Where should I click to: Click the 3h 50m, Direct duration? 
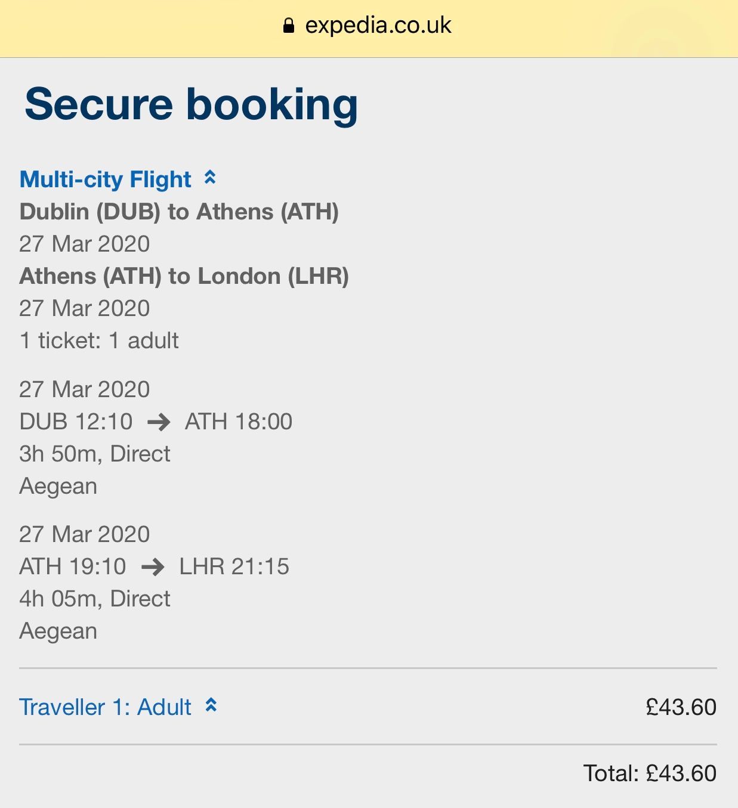point(95,454)
